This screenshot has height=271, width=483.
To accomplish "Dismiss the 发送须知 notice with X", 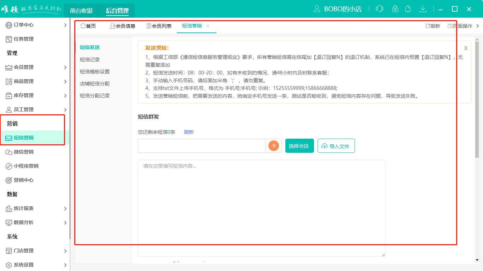I will (x=466, y=48).
